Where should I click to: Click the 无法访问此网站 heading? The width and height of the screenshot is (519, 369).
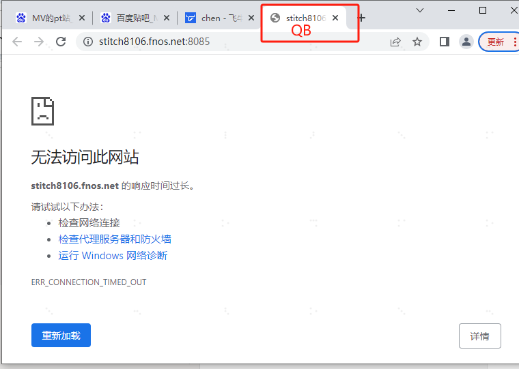pos(85,157)
